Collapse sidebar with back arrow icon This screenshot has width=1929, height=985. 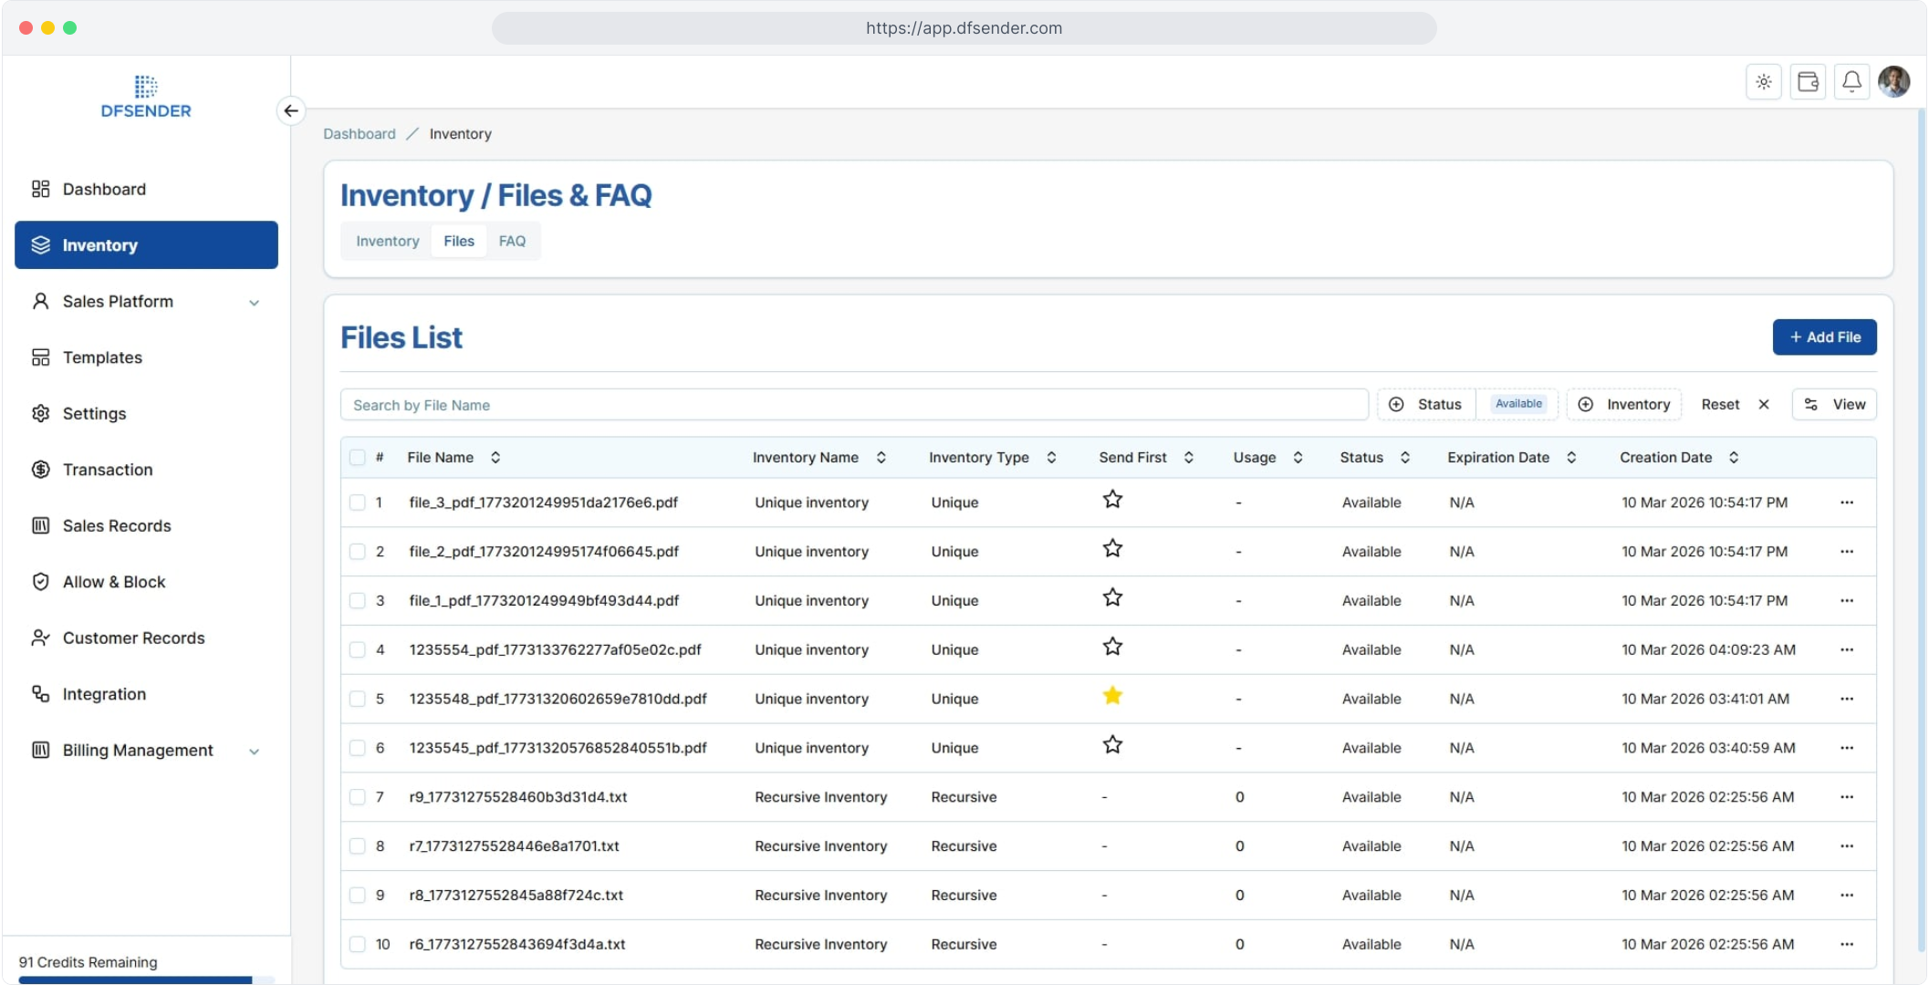(x=291, y=110)
